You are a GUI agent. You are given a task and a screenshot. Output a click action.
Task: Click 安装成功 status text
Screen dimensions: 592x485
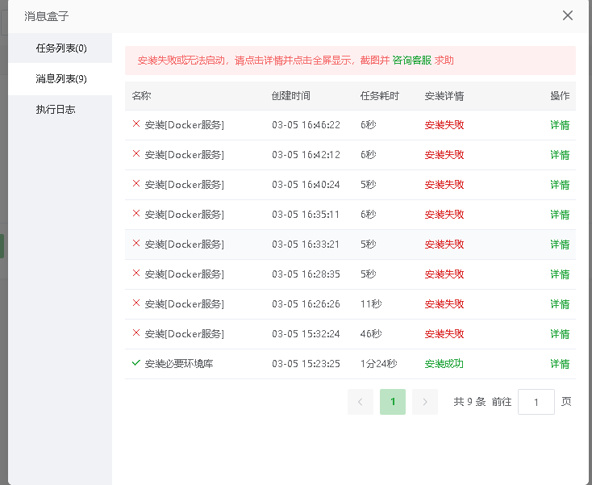pyautogui.click(x=444, y=364)
